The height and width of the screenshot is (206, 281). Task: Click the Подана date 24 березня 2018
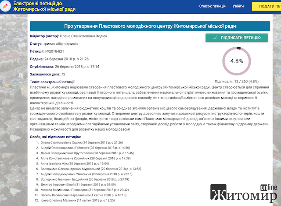coord(66,59)
